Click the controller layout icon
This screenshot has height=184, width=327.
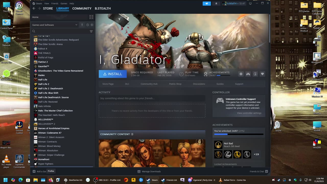(x=248, y=74)
